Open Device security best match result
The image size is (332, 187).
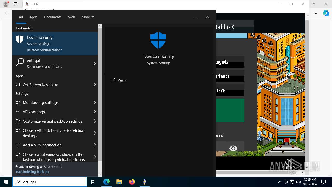[55, 44]
